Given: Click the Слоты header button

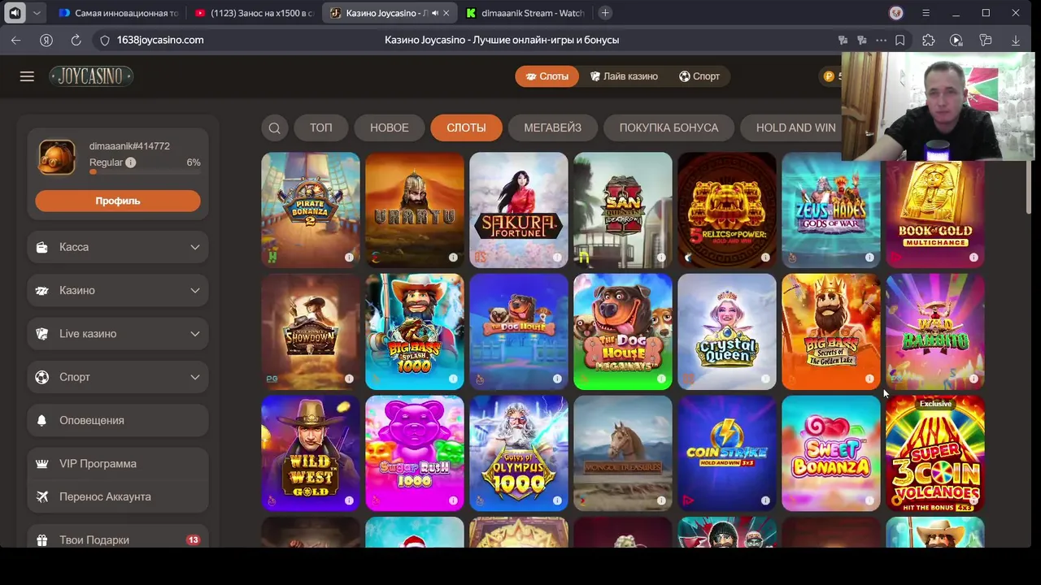Looking at the screenshot, I should 547,76.
